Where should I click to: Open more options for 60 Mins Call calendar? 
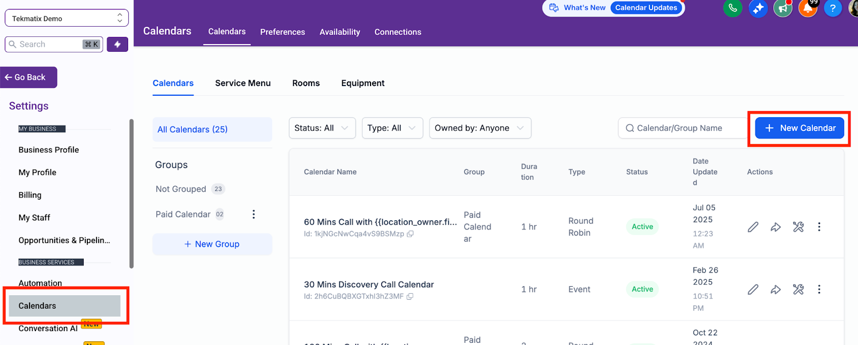(819, 227)
